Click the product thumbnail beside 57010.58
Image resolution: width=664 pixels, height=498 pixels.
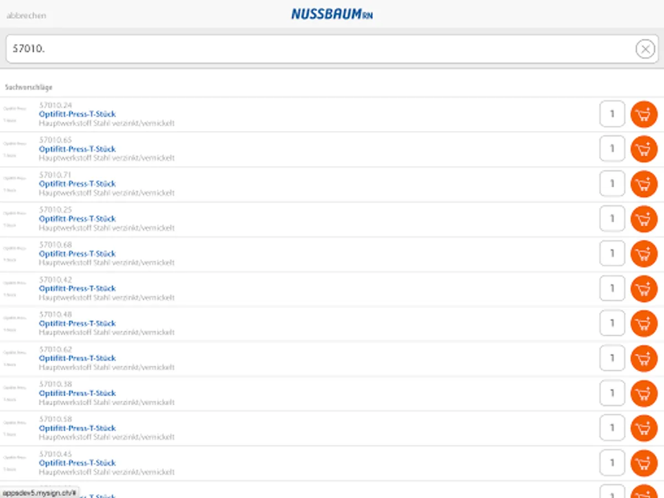click(14, 428)
